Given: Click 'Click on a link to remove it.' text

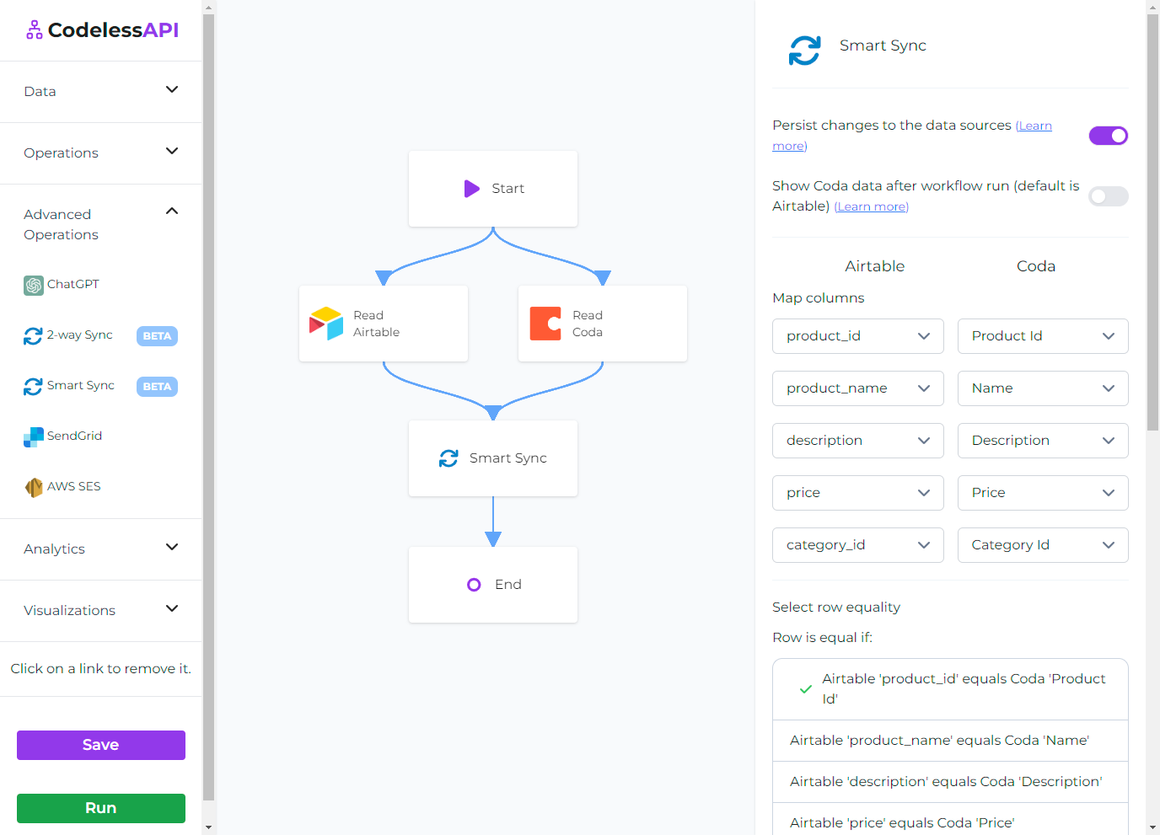Looking at the screenshot, I should click(101, 669).
